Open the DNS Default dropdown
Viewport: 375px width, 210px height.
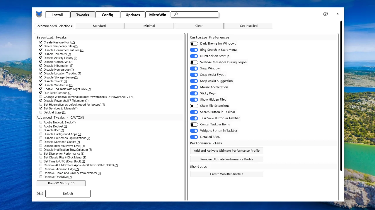[x=68, y=194]
